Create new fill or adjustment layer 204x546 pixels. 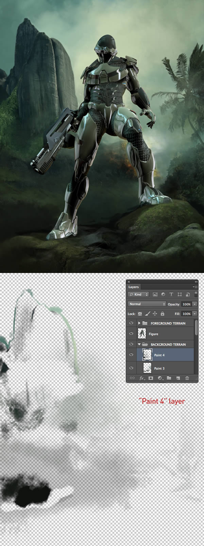point(160,378)
